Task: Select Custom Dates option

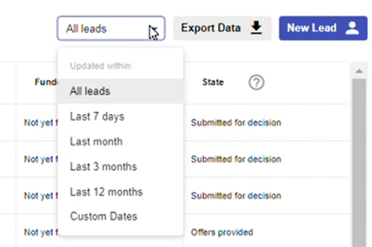Action: [121, 217]
